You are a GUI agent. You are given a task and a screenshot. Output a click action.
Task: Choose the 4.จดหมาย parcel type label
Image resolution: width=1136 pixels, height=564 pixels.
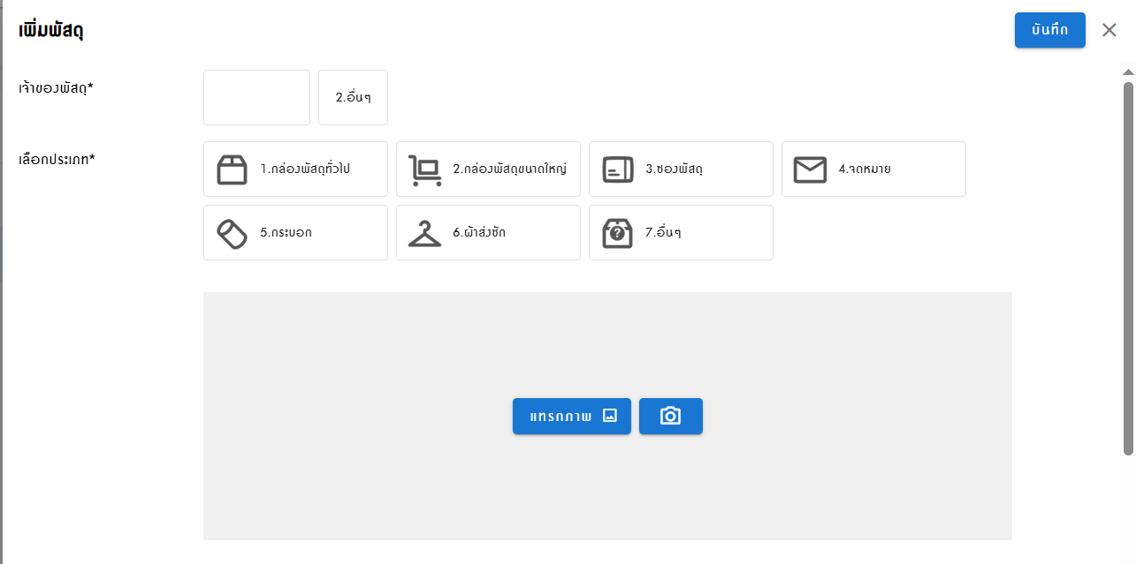pos(865,169)
